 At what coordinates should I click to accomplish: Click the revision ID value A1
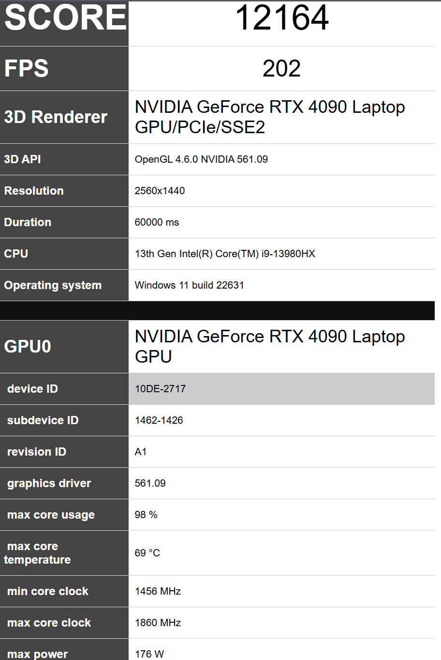click(141, 452)
